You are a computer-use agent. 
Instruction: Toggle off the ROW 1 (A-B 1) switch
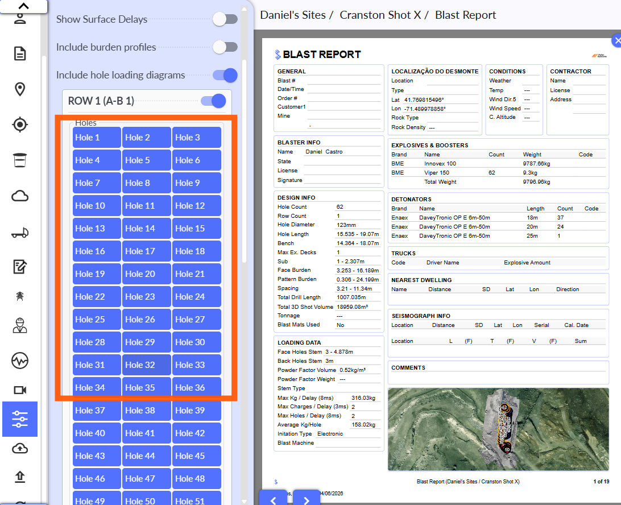click(213, 101)
